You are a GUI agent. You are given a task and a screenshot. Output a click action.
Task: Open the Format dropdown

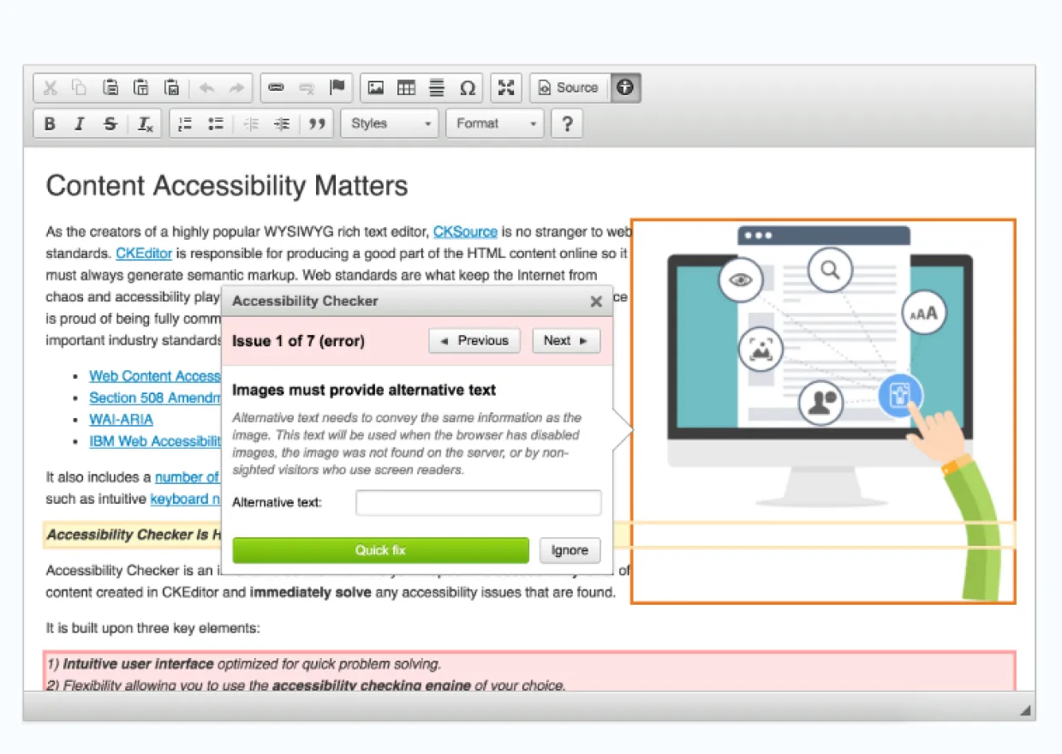coord(495,124)
